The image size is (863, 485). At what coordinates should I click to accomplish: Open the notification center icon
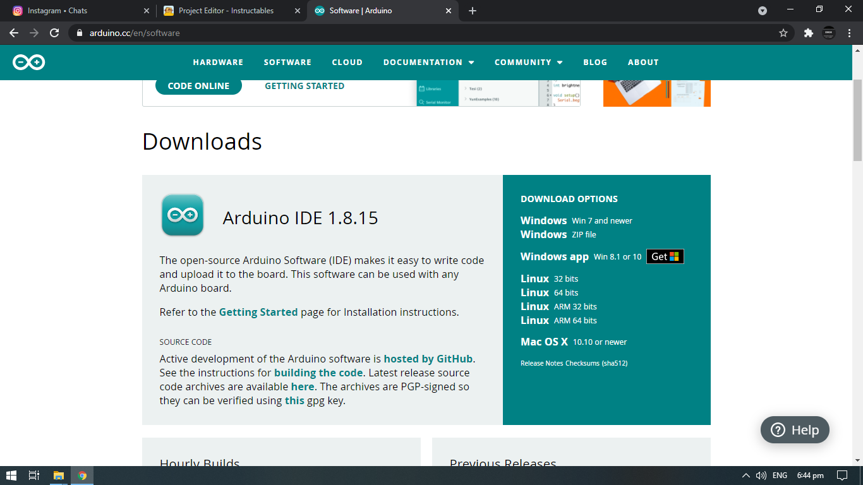click(842, 476)
